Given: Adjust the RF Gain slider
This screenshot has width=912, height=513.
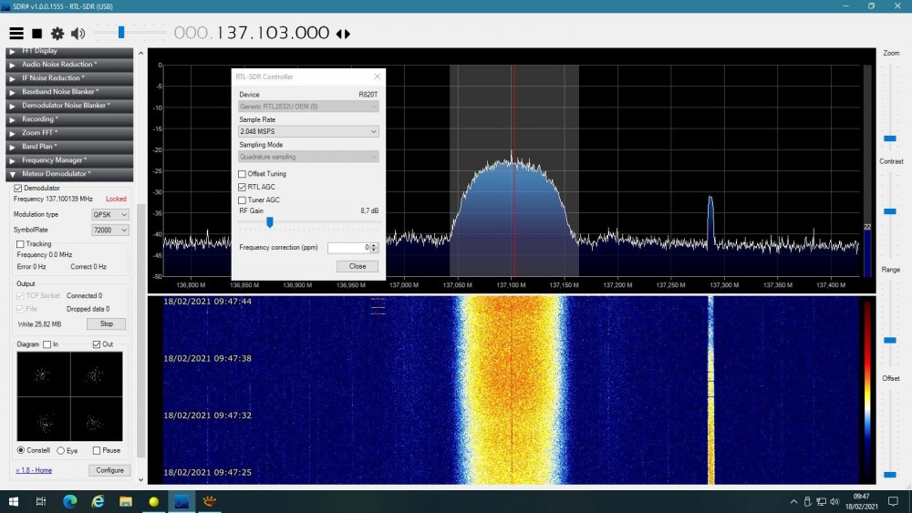Looking at the screenshot, I should pyautogui.click(x=269, y=222).
